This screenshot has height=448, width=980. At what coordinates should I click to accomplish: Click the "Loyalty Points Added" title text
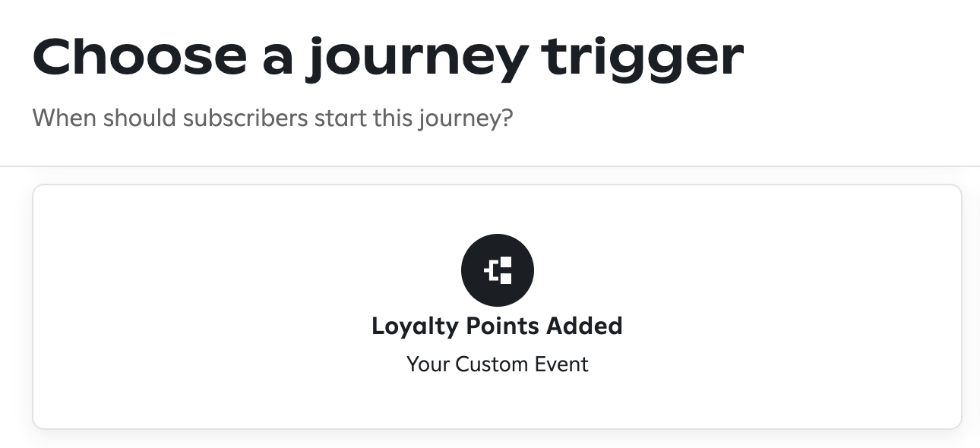point(498,327)
